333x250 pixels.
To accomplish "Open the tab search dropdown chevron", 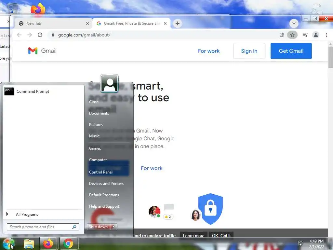I will [x=294, y=23].
